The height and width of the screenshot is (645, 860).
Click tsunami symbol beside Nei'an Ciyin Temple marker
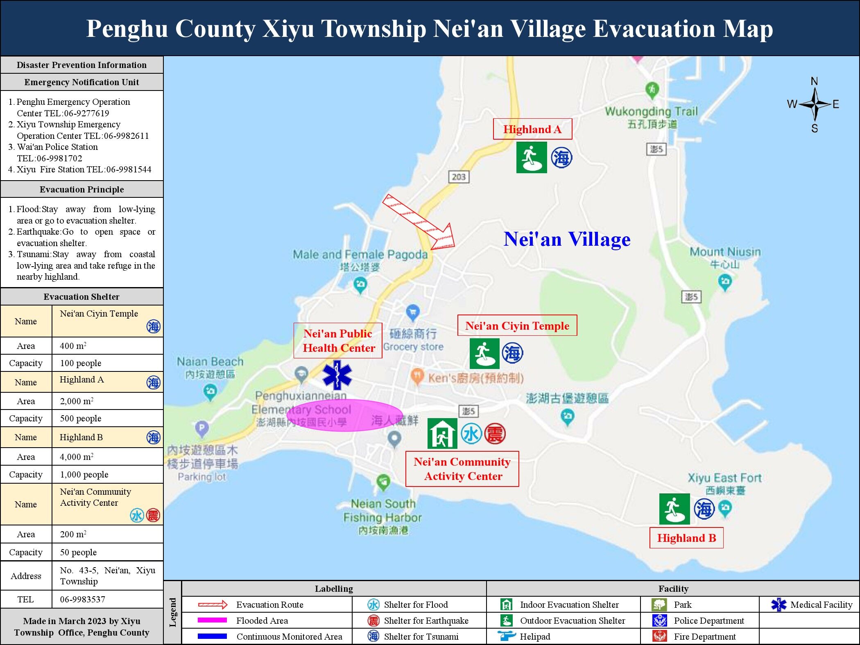click(512, 353)
